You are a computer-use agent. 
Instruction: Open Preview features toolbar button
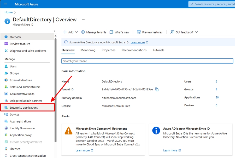tap(150, 32)
